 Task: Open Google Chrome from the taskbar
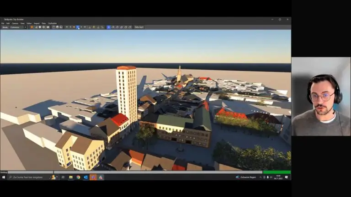click(x=78, y=177)
